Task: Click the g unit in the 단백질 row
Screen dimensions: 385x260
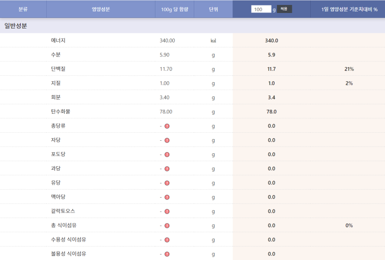Action: click(x=213, y=69)
